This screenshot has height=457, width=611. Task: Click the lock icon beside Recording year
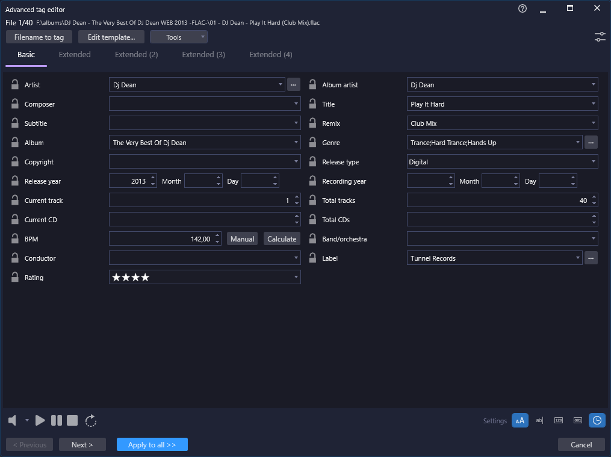312,181
